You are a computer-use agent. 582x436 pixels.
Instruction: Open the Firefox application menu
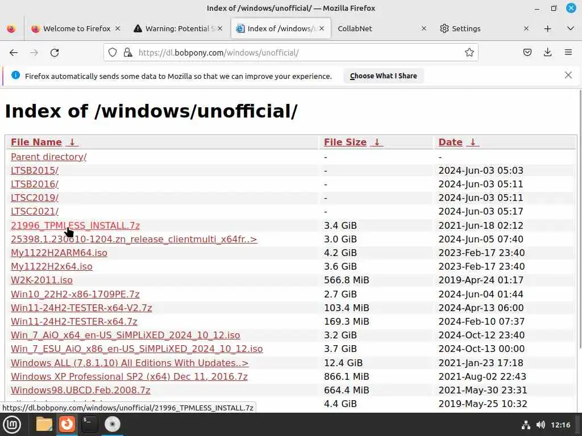tap(568, 53)
